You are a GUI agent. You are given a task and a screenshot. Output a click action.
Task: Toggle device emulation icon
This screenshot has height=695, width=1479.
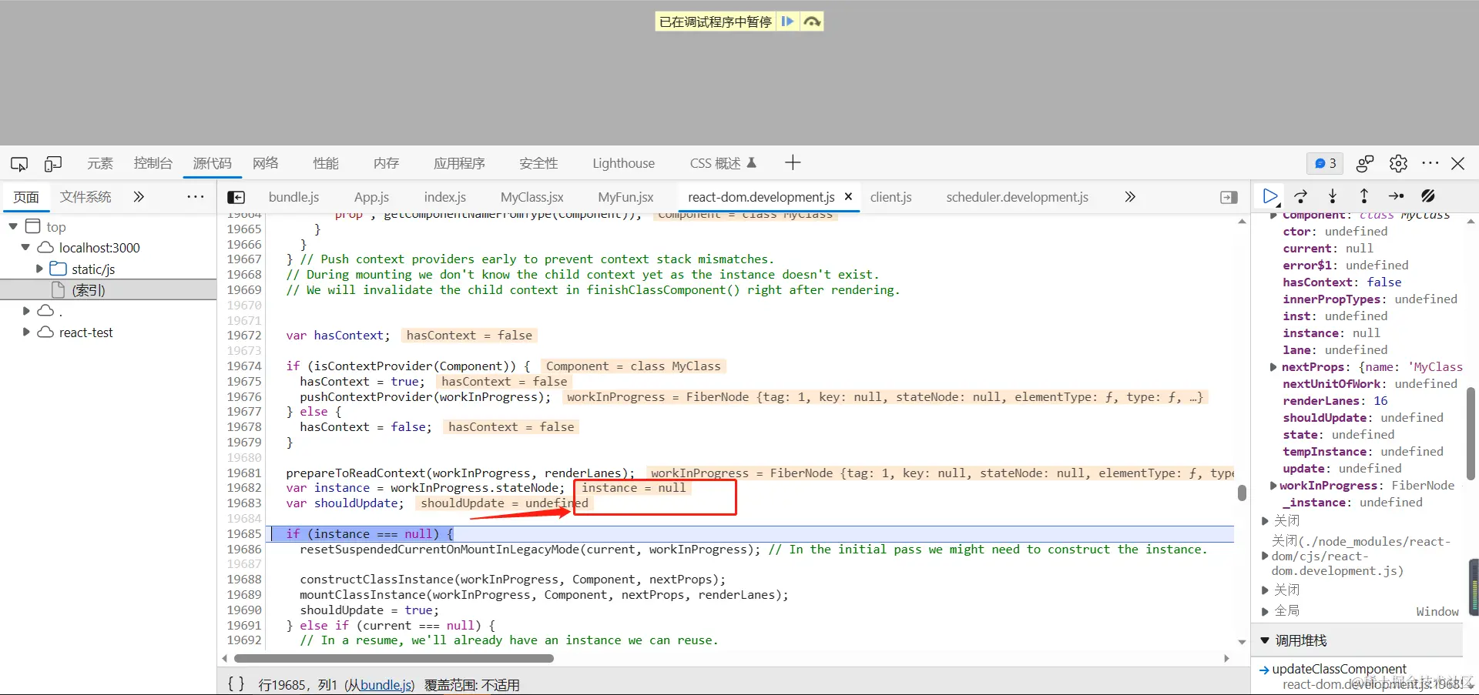53,163
